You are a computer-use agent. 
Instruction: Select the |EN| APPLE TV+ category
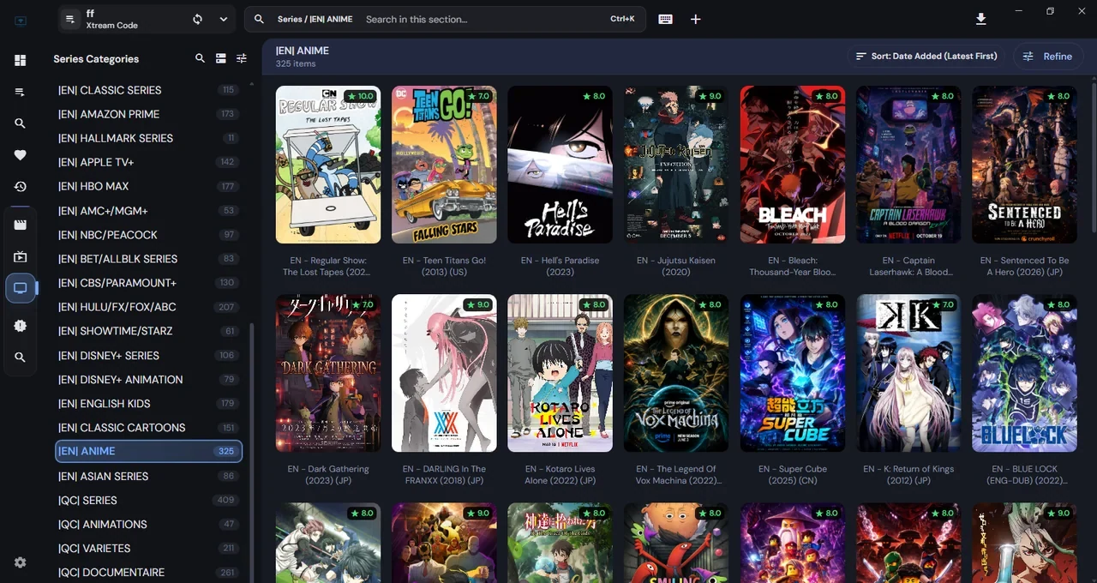pos(149,162)
